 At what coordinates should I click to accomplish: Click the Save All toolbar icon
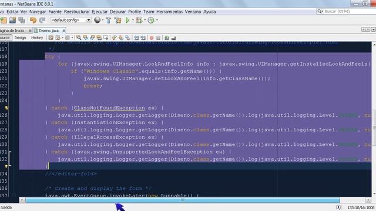coord(22,21)
